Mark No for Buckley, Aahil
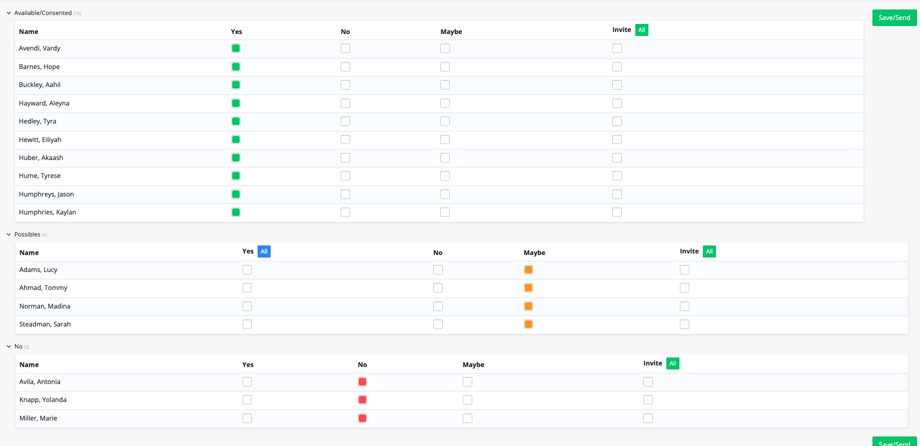Image resolution: width=920 pixels, height=446 pixels. [345, 85]
